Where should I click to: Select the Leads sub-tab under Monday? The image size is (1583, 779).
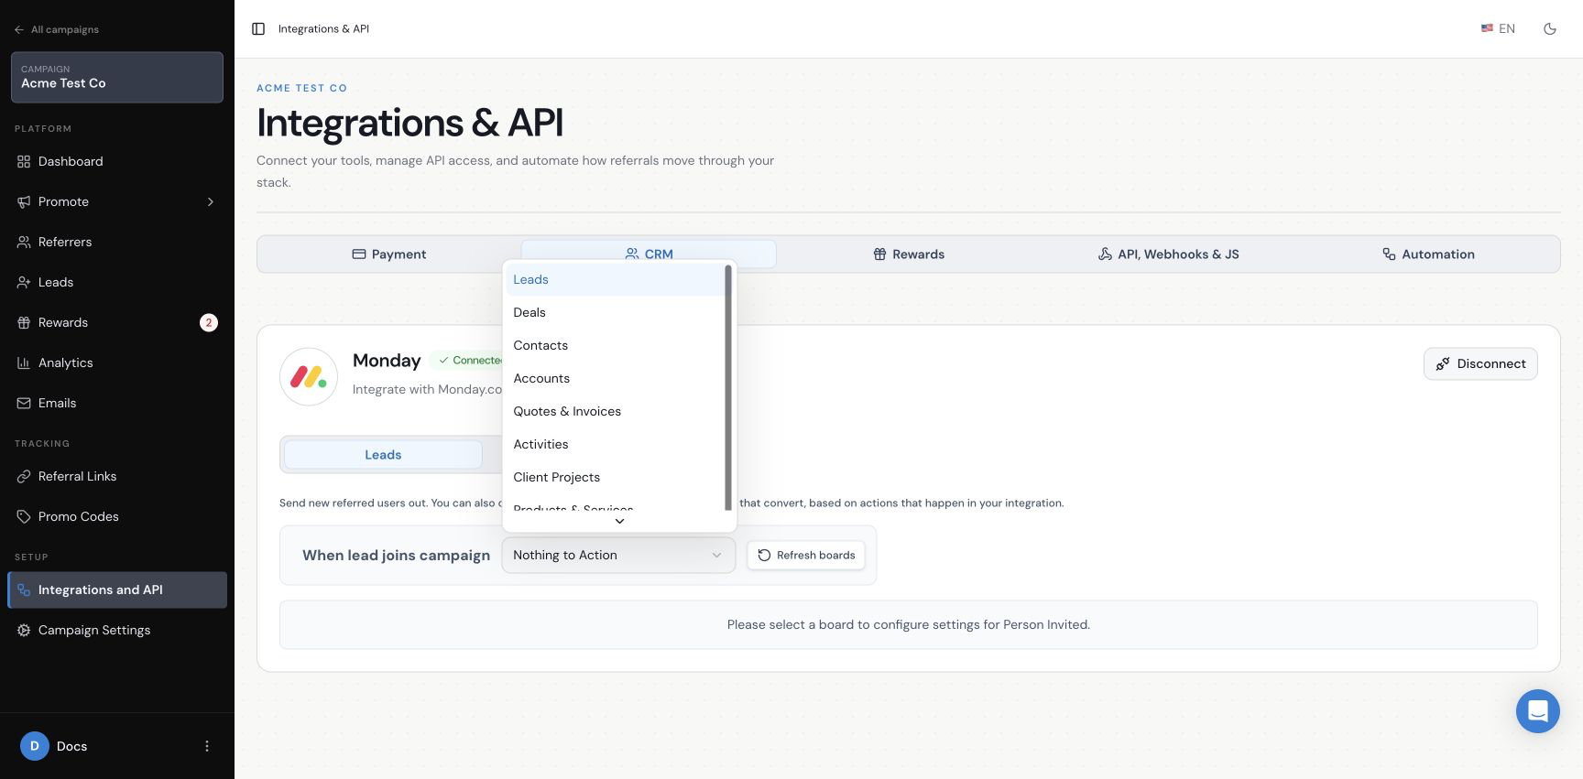pos(383,454)
